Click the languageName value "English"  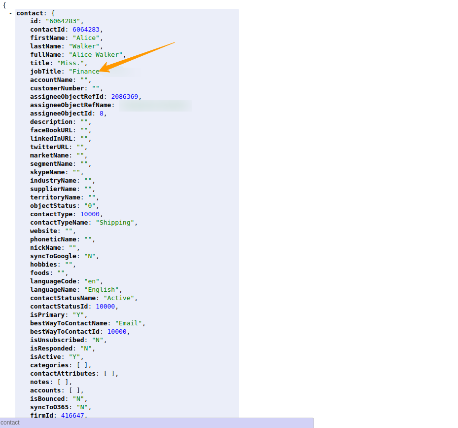102,290
